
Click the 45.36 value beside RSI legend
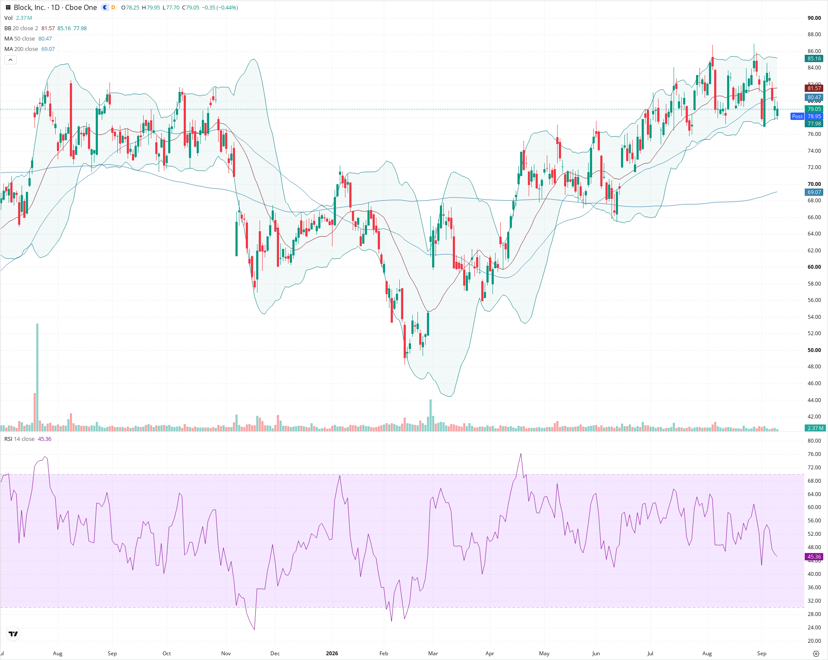(x=44, y=439)
